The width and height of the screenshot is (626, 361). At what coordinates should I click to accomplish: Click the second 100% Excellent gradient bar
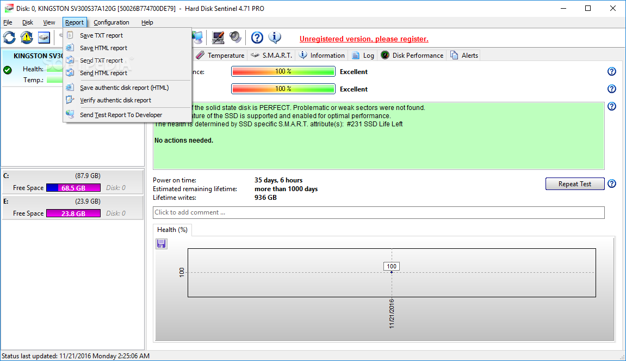point(283,89)
